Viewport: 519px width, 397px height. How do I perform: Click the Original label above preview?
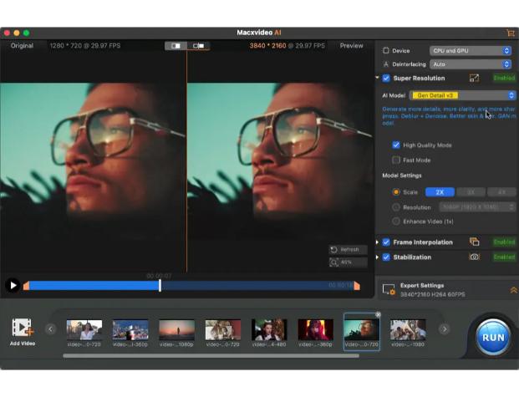click(x=22, y=46)
